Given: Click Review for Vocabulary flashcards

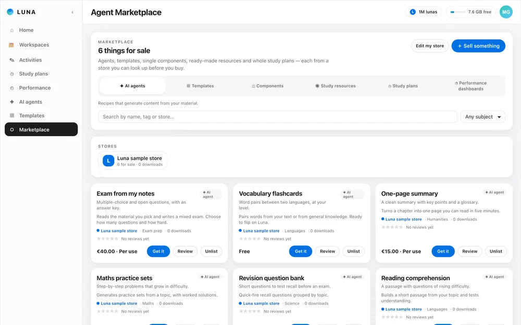Looking at the screenshot, I should point(327,251).
